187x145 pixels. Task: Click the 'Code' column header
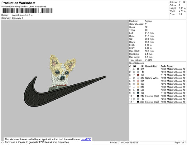[x=163, y=66]
